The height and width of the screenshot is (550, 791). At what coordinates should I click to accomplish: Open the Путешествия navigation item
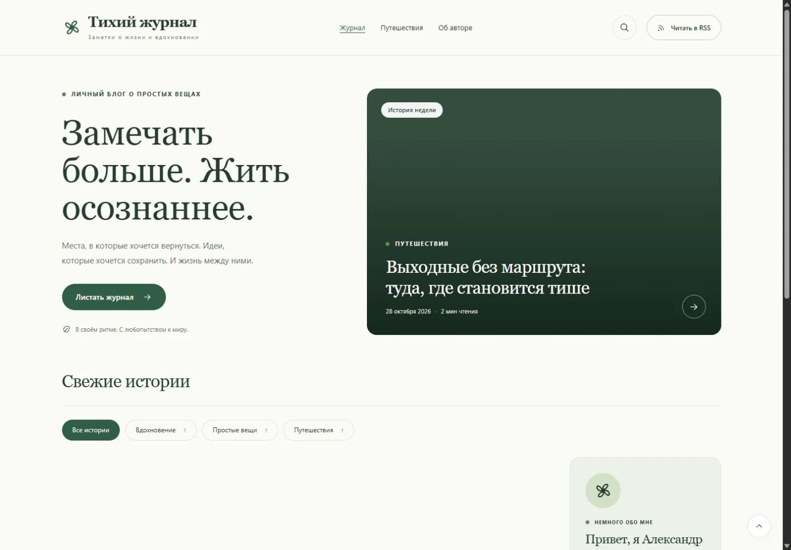[402, 28]
